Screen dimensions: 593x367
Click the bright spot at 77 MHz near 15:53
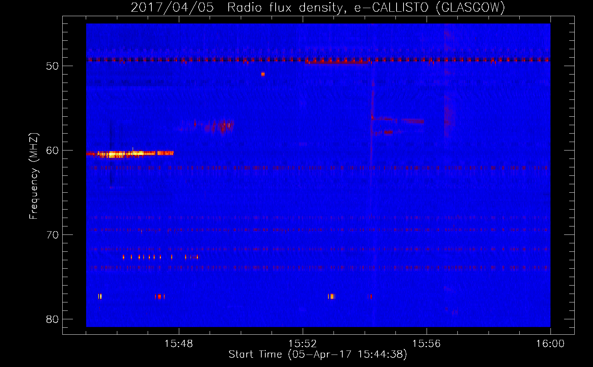[331, 297]
